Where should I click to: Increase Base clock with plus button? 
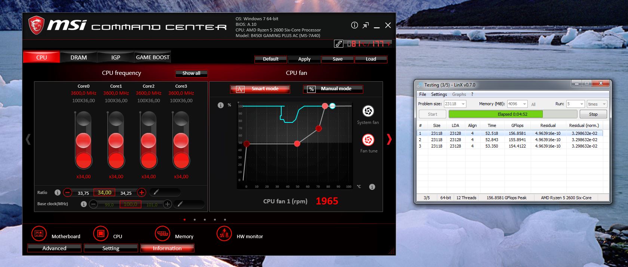point(168,204)
